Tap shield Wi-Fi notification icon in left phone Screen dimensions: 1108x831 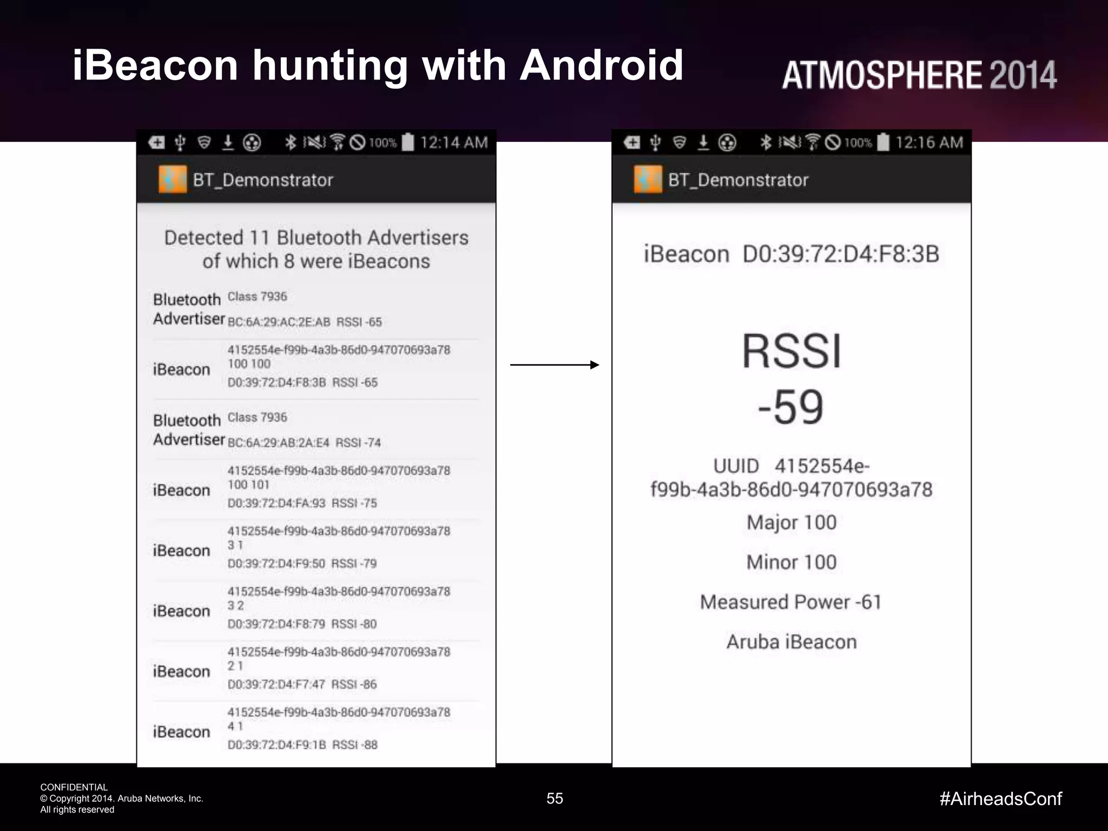204,142
